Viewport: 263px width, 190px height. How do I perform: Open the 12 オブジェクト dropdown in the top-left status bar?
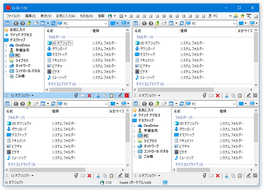coord(22,96)
